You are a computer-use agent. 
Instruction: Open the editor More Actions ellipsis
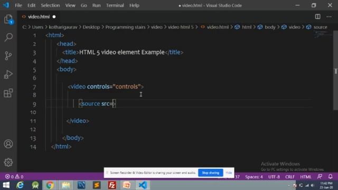pos(329,16)
